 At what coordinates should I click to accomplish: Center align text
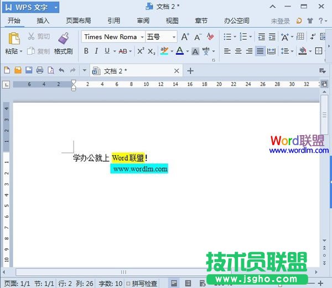pyautogui.click(x=238, y=51)
